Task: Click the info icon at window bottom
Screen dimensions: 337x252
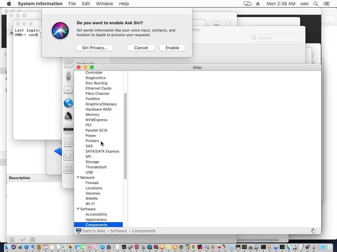Action: coord(12,240)
